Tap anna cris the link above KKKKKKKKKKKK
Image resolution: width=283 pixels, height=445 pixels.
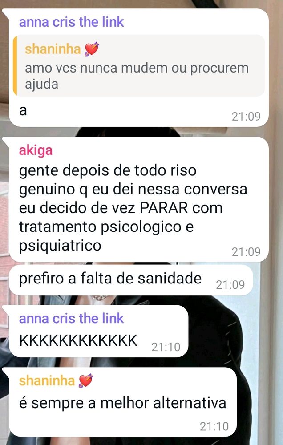(71, 319)
